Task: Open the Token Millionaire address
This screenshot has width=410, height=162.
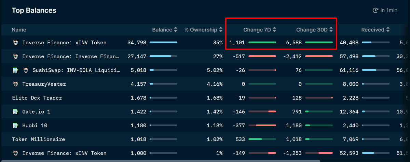Action: click(x=38, y=139)
